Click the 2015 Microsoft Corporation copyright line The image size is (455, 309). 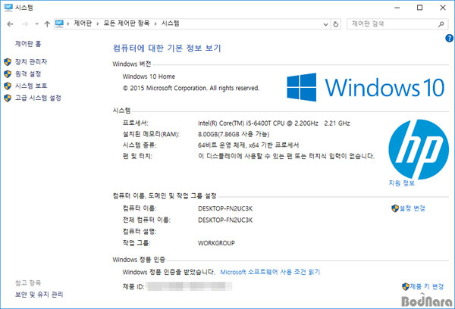pos(191,88)
